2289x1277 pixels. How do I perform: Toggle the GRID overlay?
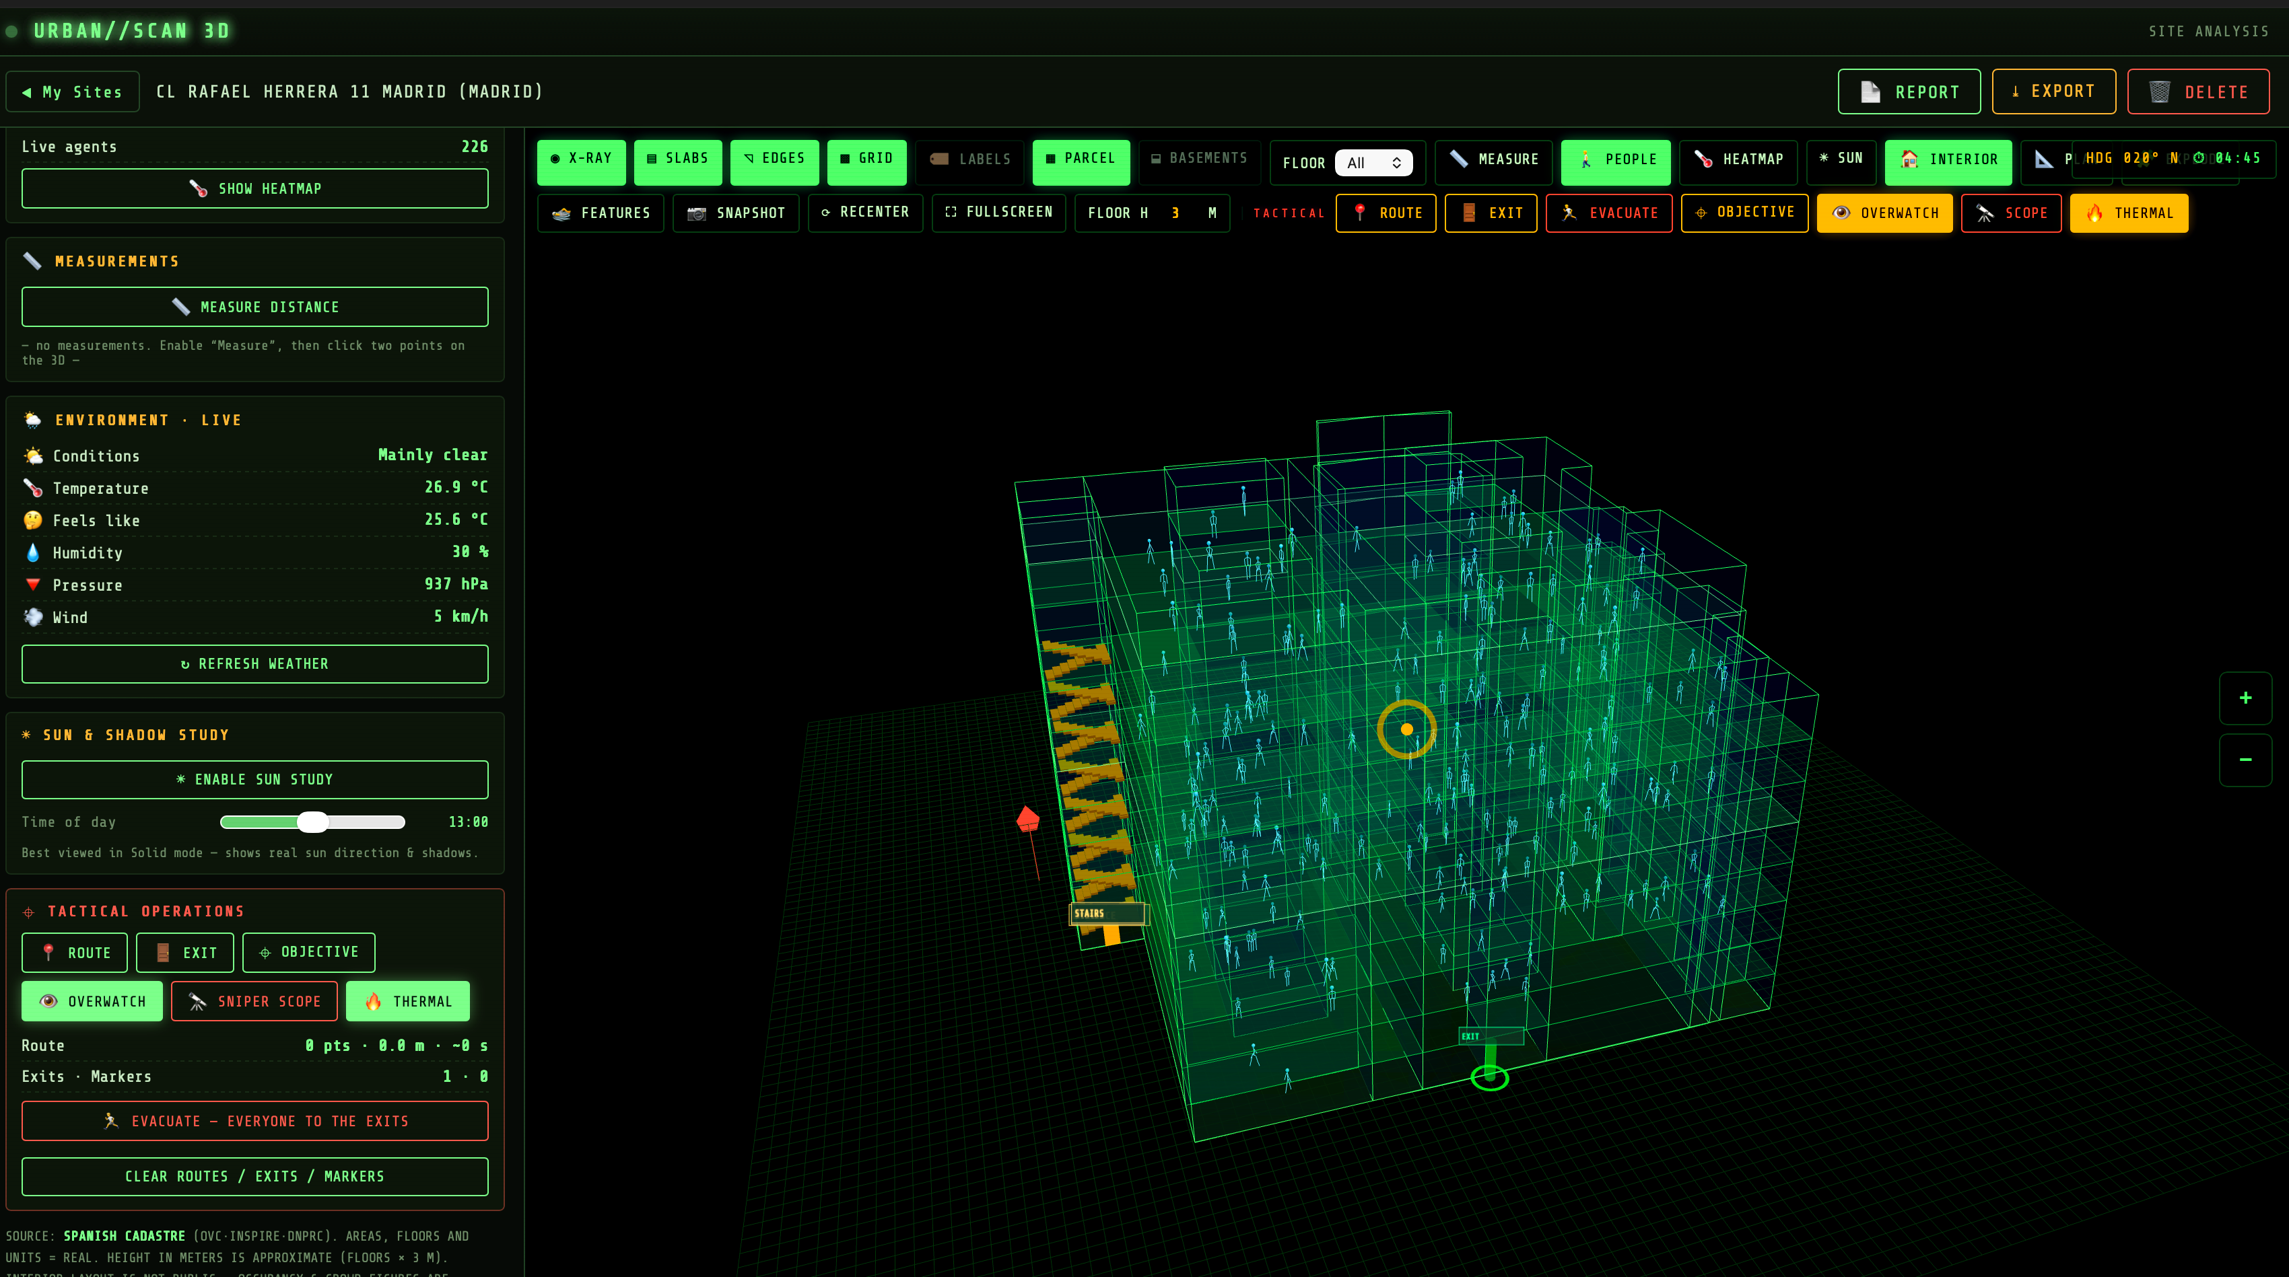pyautogui.click(x=866, y=163)
